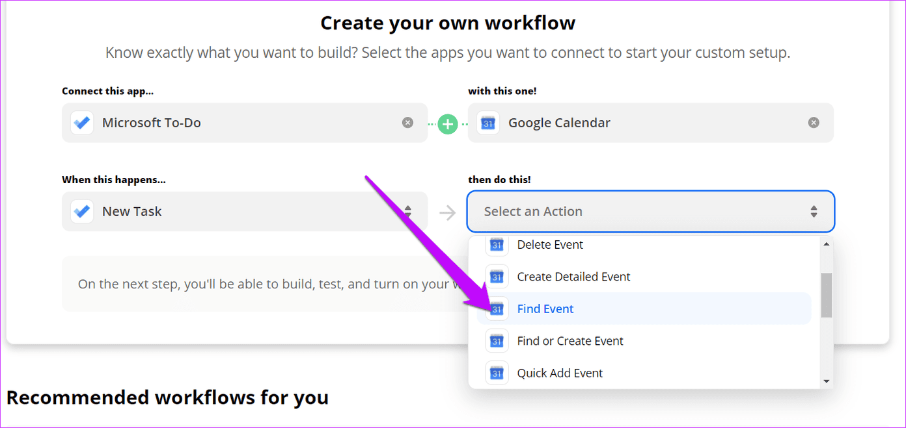Click the calendar icon beside Delete Event
The image size is (906, 428).
(497, 245)
